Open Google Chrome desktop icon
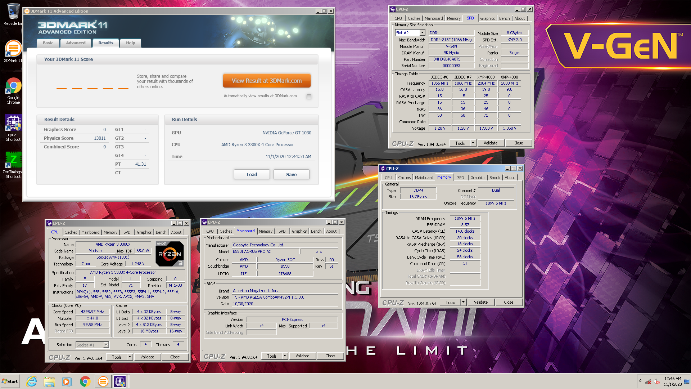 point(13,91)
